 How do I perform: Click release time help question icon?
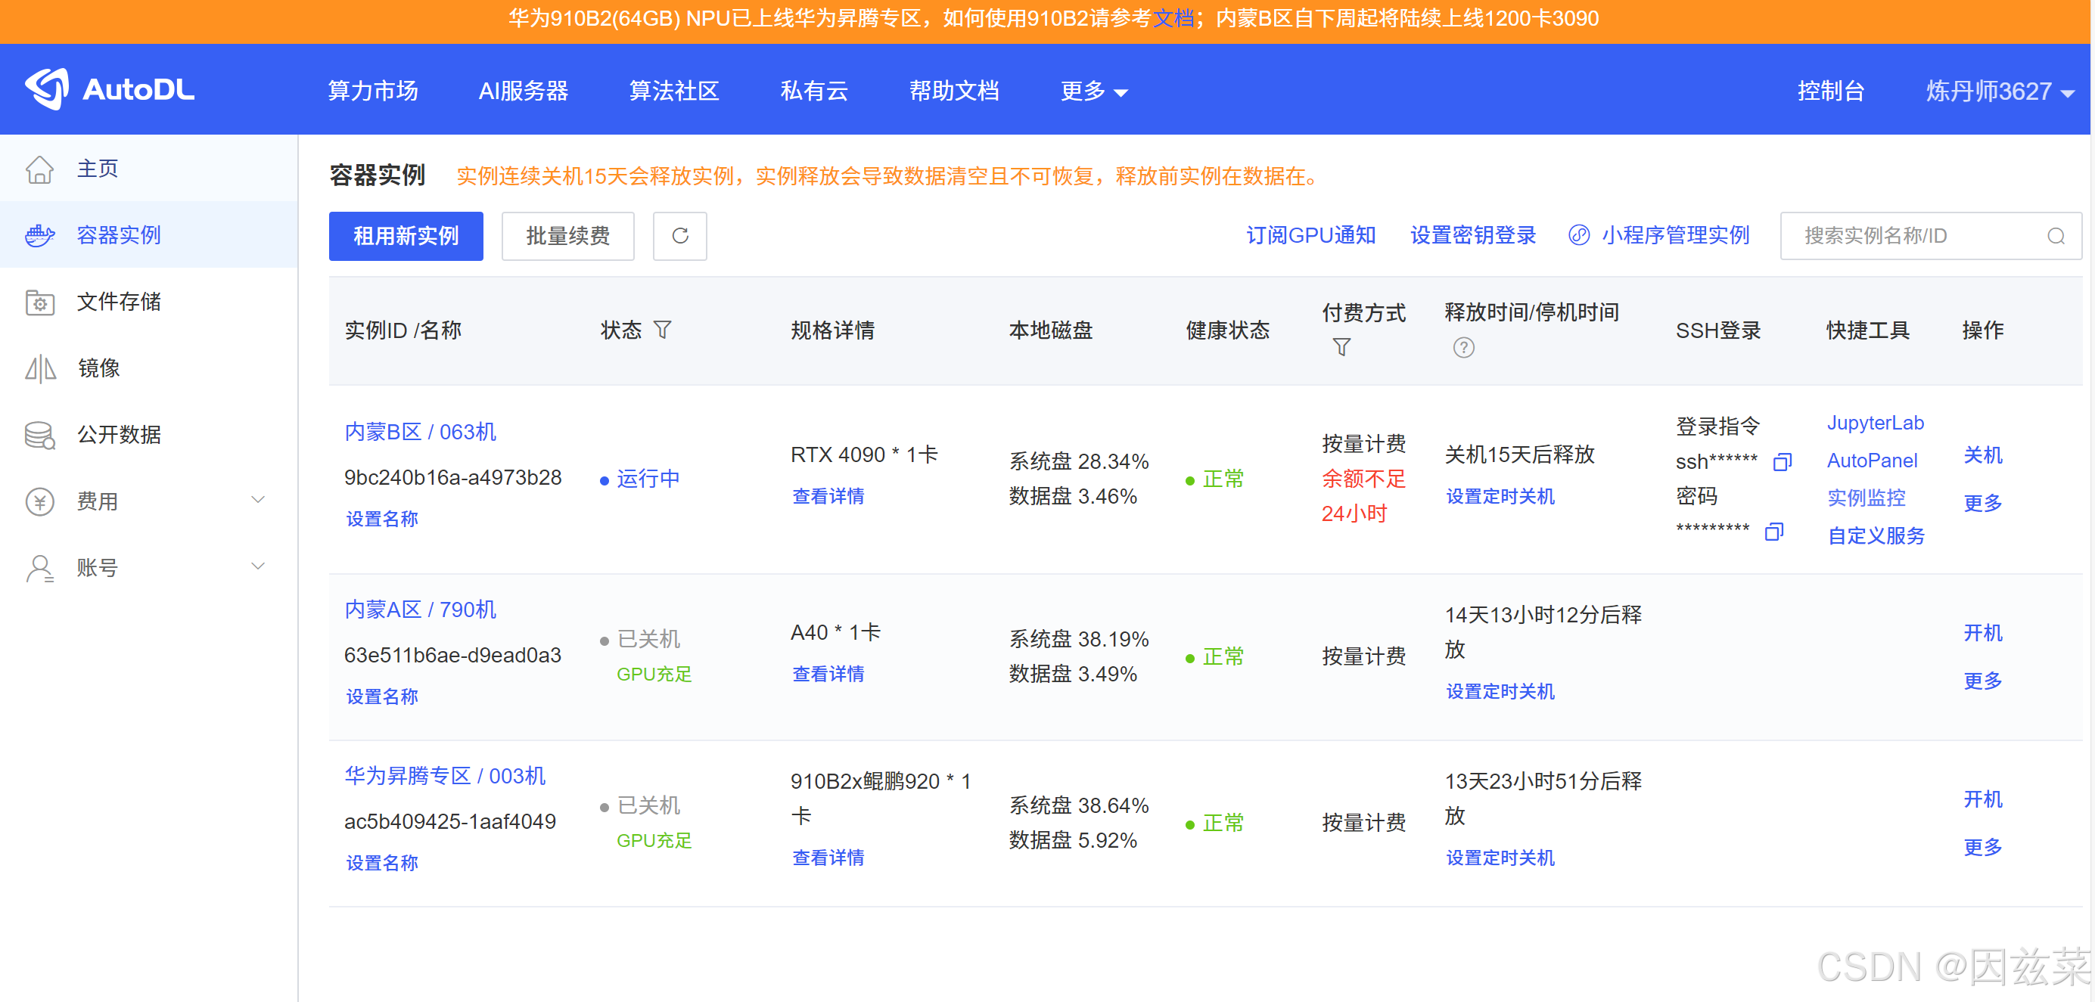tap(1462, 348)
